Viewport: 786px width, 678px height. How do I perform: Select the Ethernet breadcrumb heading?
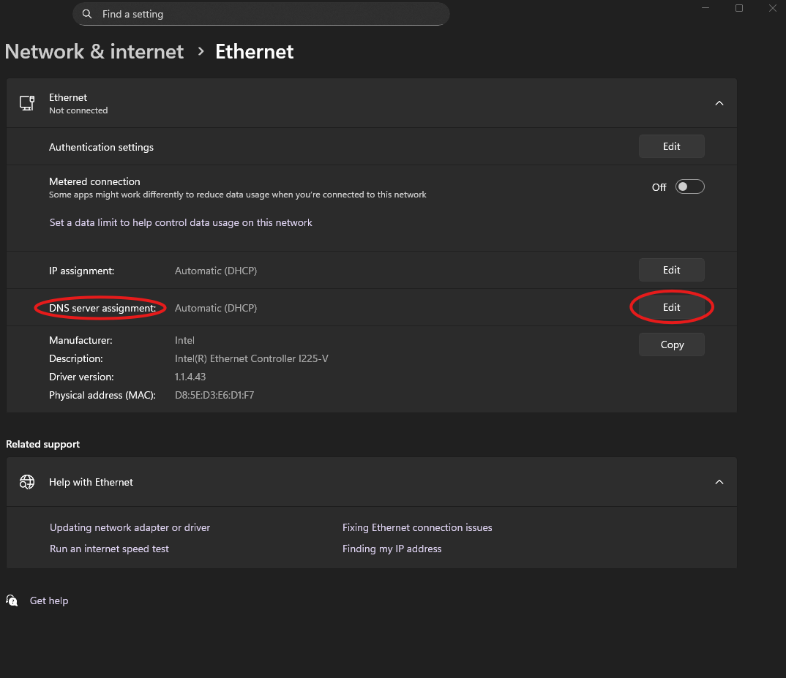click(x=254, y=51)
